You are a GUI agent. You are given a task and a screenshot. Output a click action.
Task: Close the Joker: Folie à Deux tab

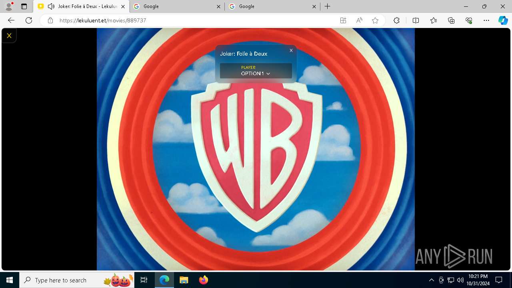pos(123,6)
